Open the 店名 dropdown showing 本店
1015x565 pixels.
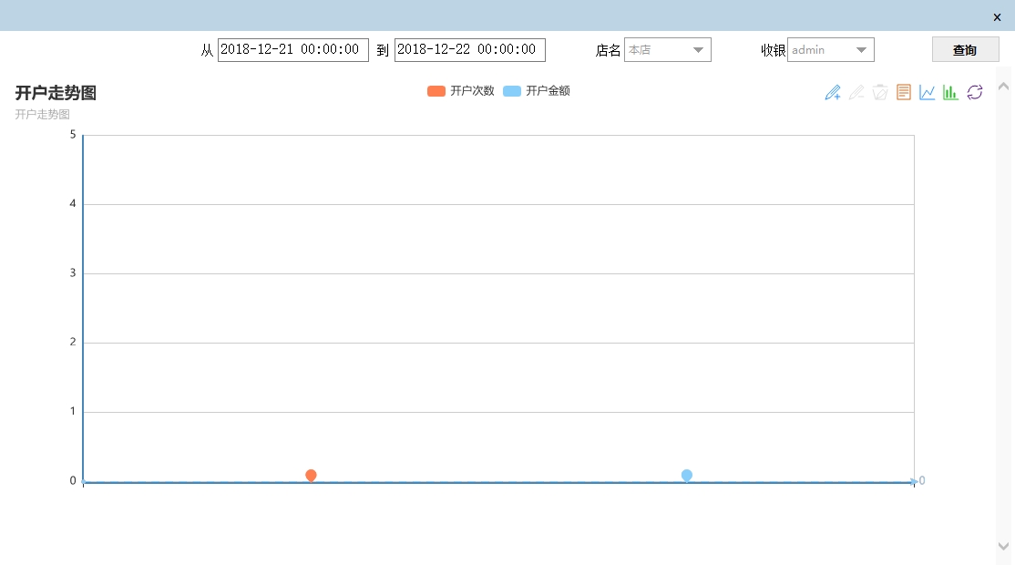(x=668, y=50)
